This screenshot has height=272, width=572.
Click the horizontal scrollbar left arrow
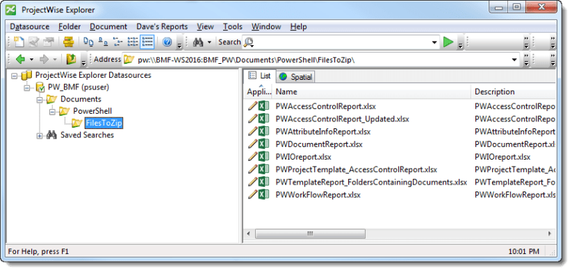coord(249,233)
